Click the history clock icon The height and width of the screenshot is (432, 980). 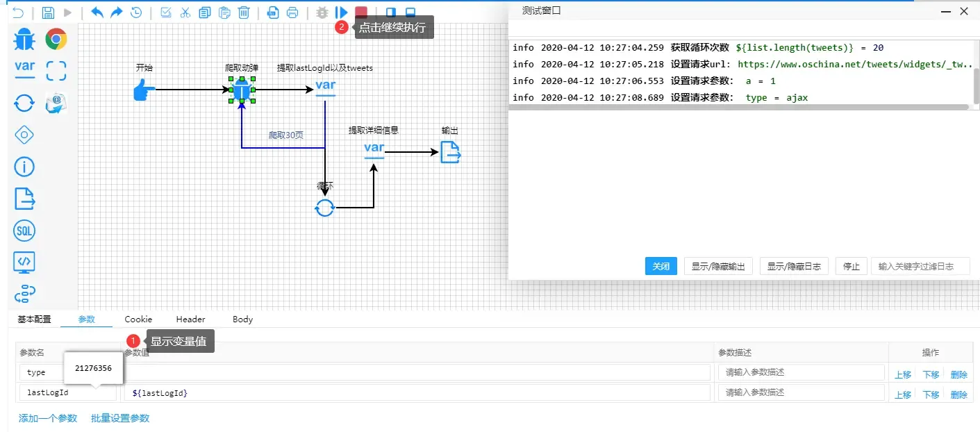[137, 13]
